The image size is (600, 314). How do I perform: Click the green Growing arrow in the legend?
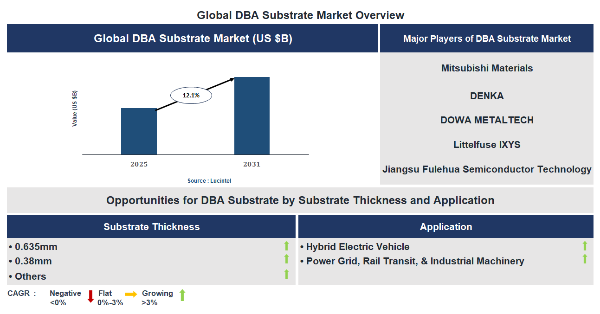click(182, 295)
